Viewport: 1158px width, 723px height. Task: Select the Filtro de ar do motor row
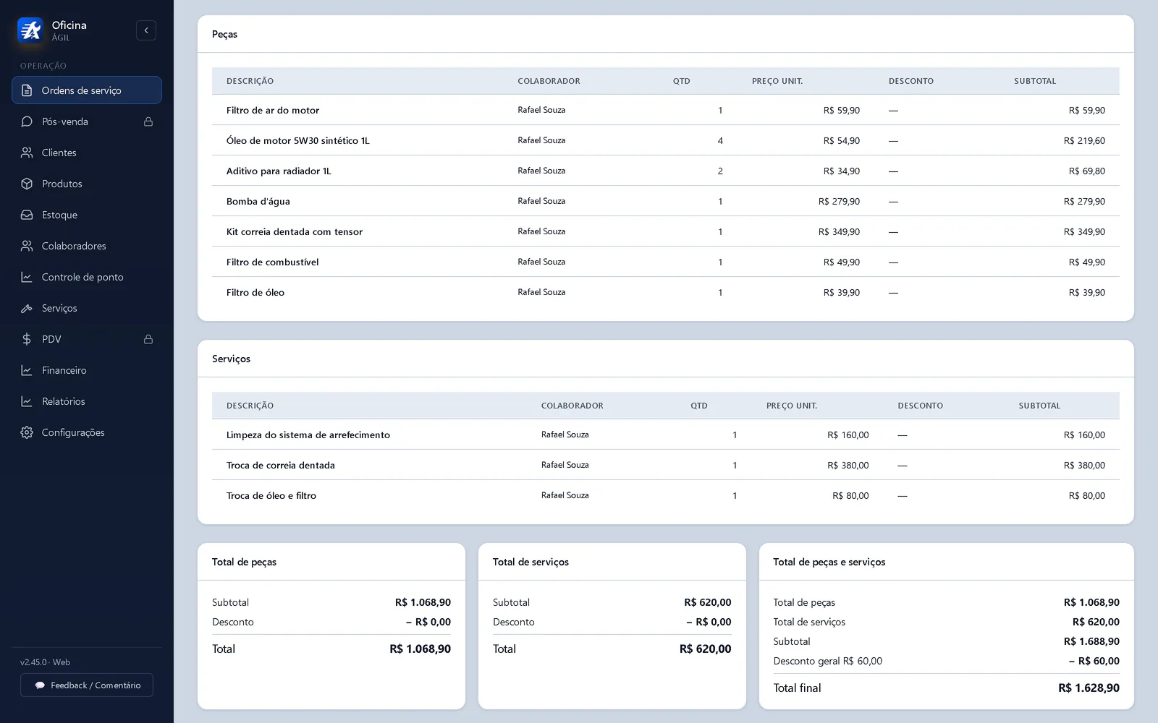(666, 110)
